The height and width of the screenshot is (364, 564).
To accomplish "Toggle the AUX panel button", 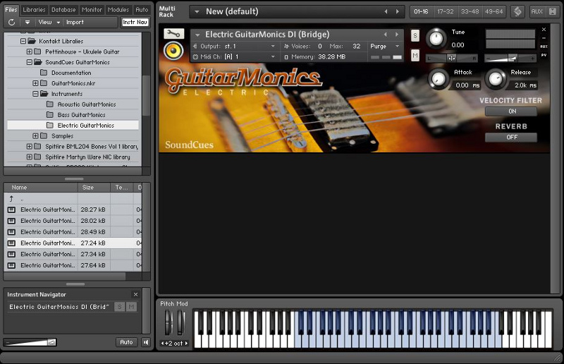I will point(537,11).
